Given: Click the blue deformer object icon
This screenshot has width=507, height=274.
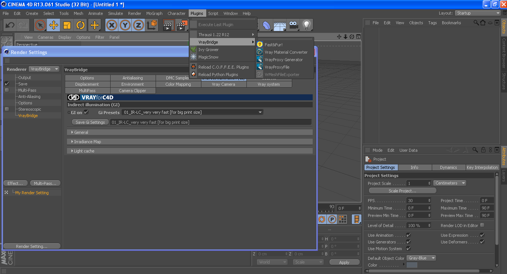Looking at the screenshot, I should pos(267,25).
